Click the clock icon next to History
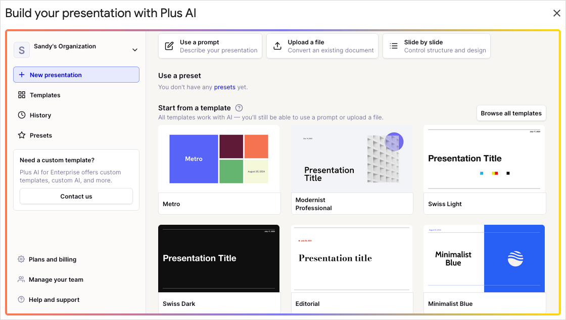 click(x=22, y=115)
